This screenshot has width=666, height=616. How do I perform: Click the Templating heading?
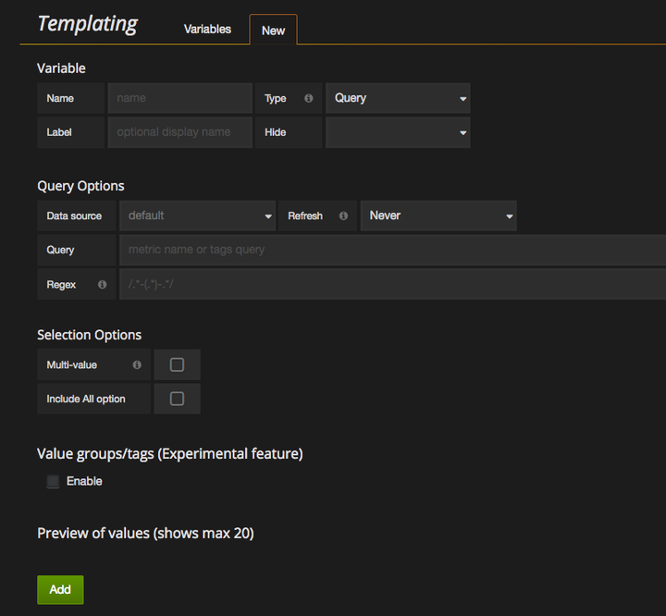pyautogui.click(x=87, y=24)
